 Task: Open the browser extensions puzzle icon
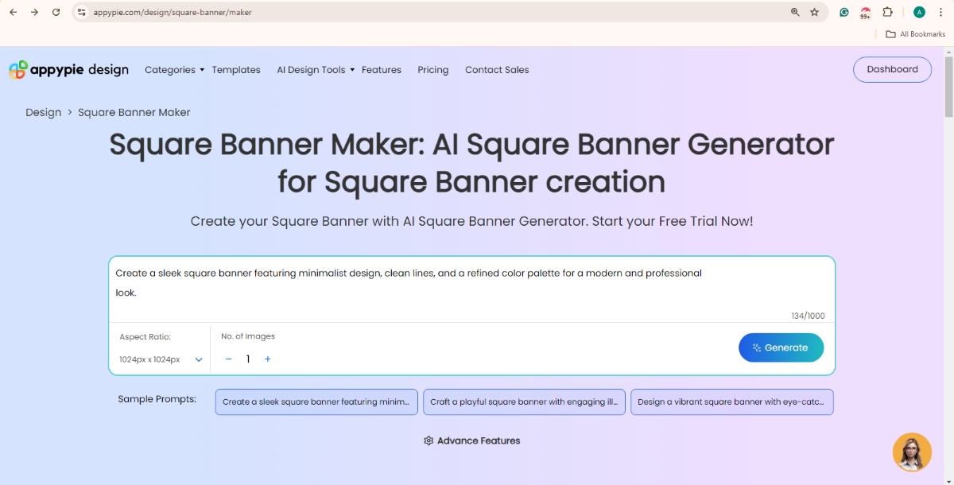coord(888,12)
